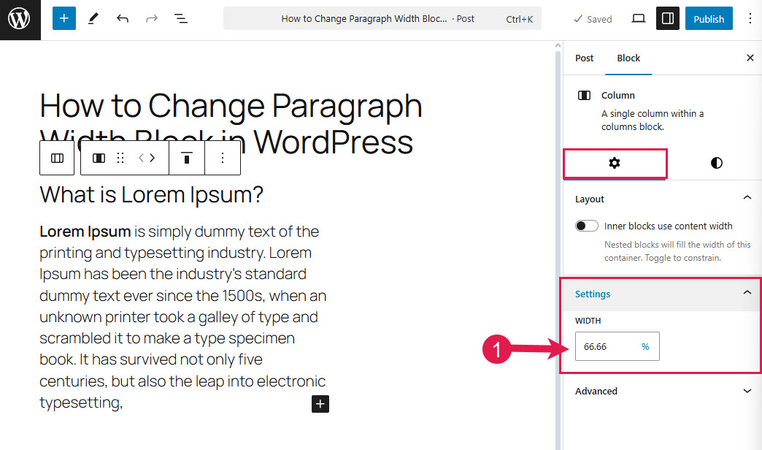The width and height of the screenshot is (762, 450).
Task: Expand the Advanced section
Action: tap(747, 391)
